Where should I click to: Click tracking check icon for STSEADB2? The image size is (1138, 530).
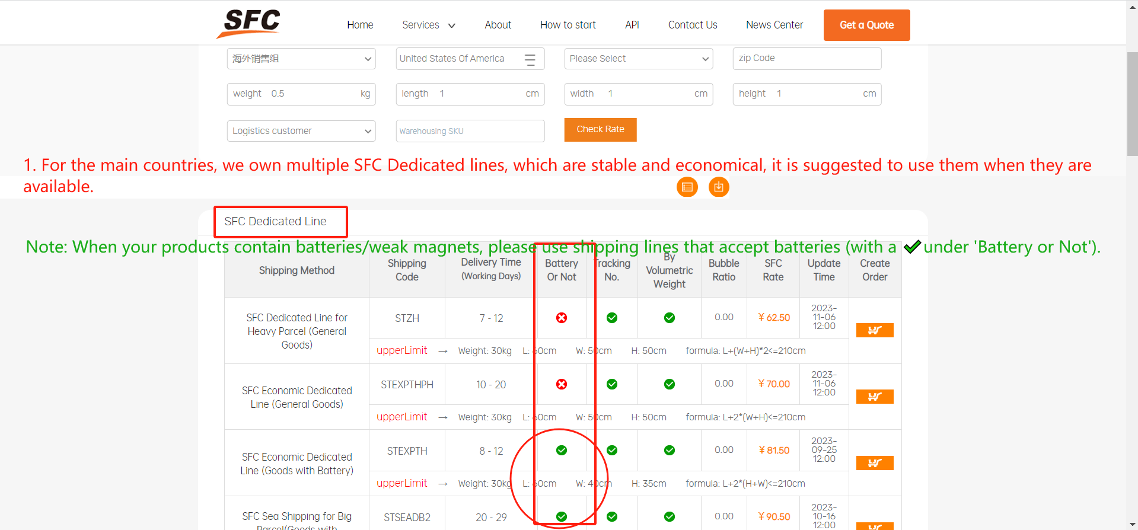click(x=612, y=516)
